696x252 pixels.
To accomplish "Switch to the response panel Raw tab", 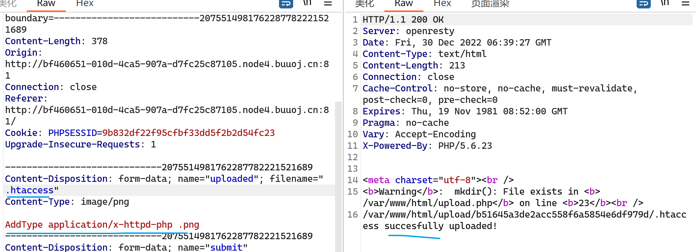I will click(x=403, y=4).
